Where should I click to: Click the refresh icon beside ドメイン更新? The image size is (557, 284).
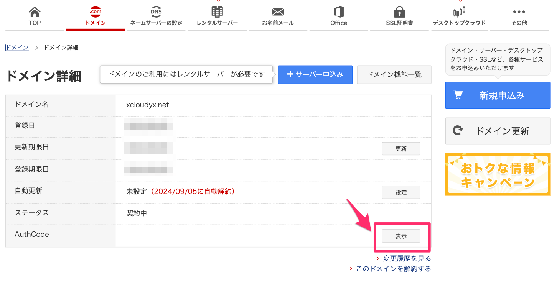458,131
